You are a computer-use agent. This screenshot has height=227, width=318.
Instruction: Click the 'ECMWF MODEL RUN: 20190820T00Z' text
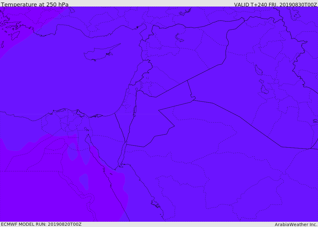41,224
